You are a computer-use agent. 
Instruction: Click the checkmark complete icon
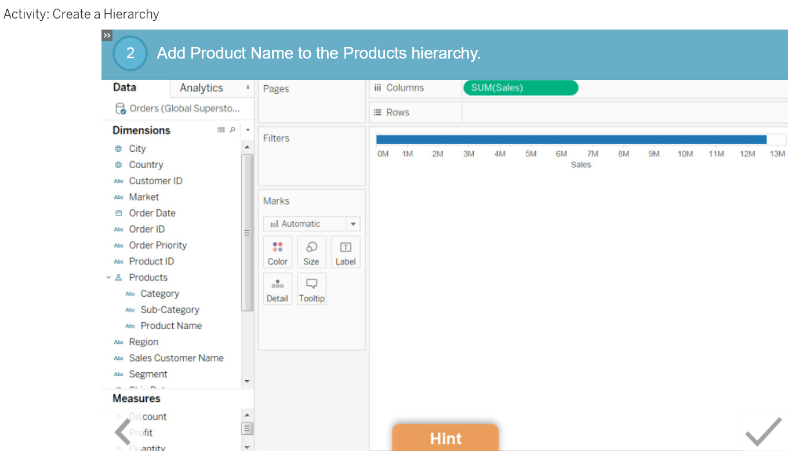(x=764, y=432)
